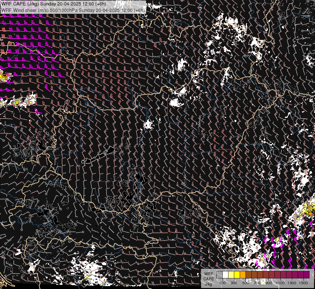Select the orange legend swatch
The image size is (315, 289).
pyautogui.click(x=243, y=275)
